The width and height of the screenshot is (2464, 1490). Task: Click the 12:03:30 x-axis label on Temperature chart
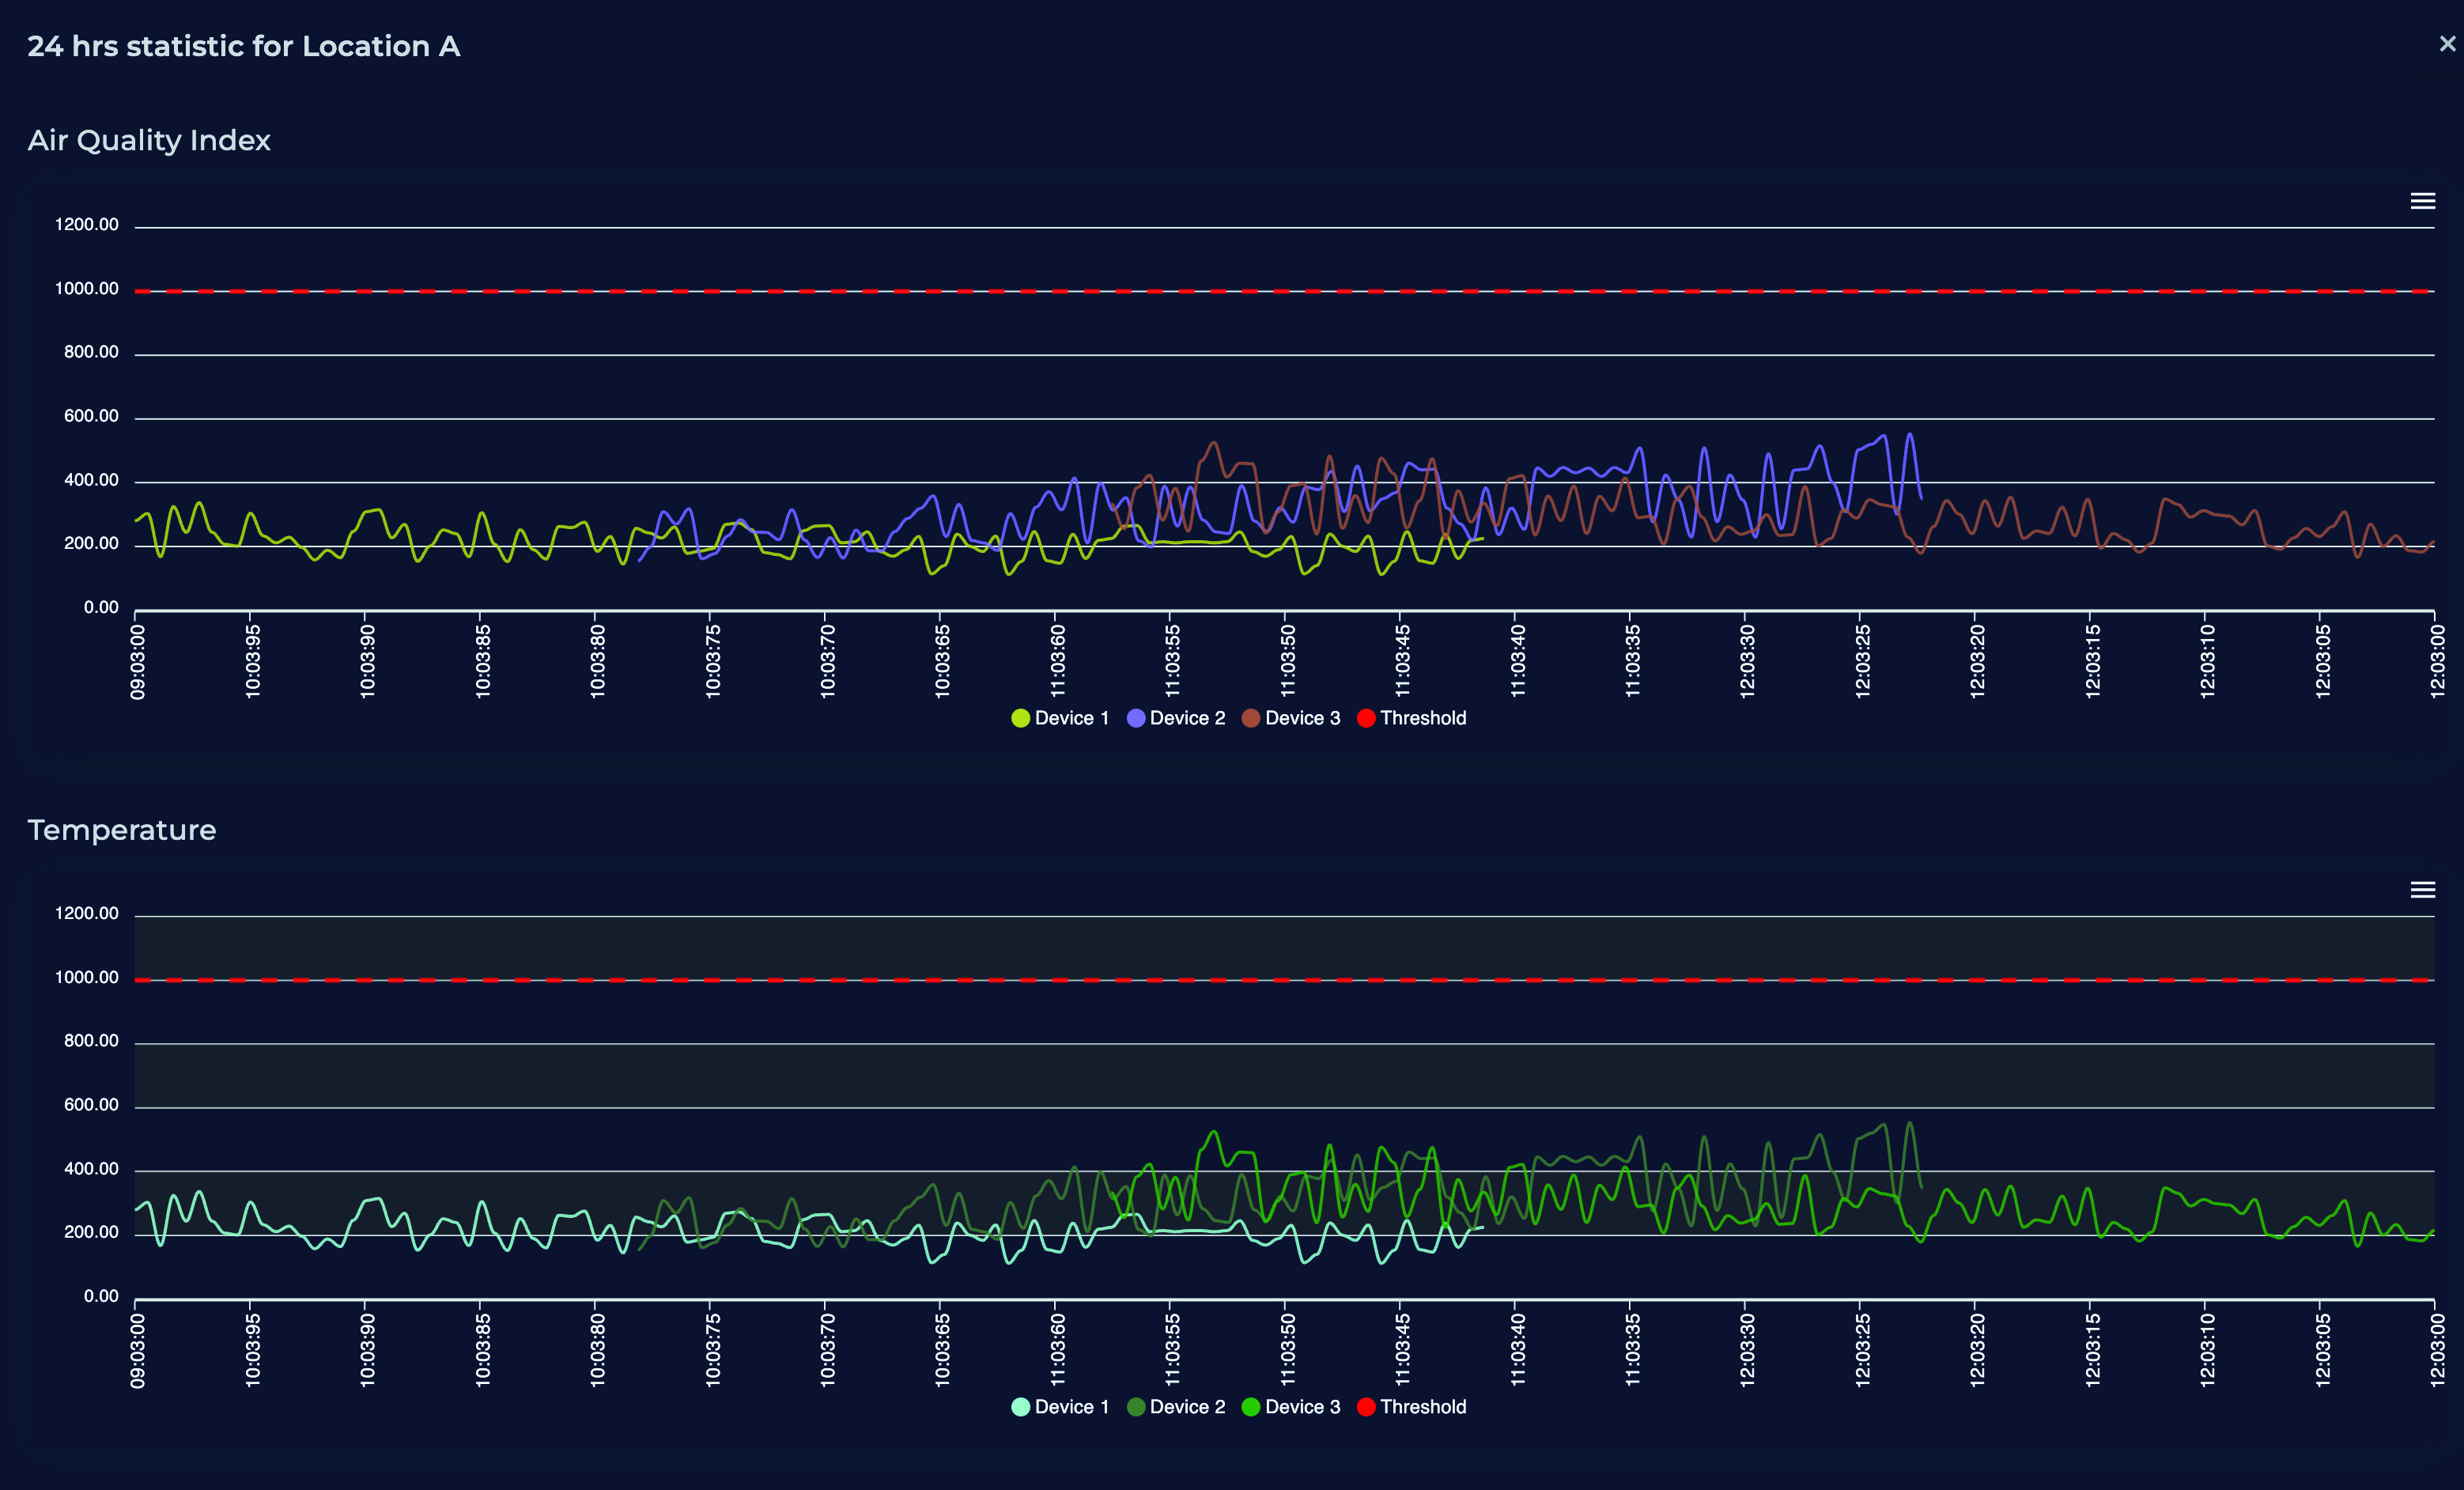click(x=1747, y=1350)
